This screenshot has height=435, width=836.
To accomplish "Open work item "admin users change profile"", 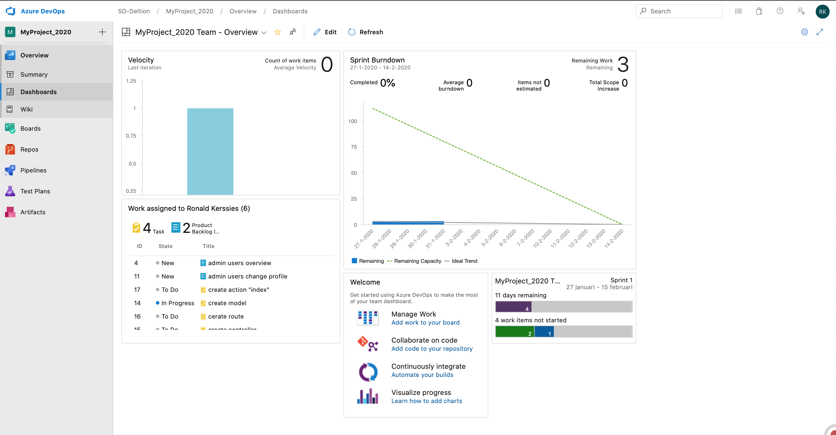I will pos(248,276).
